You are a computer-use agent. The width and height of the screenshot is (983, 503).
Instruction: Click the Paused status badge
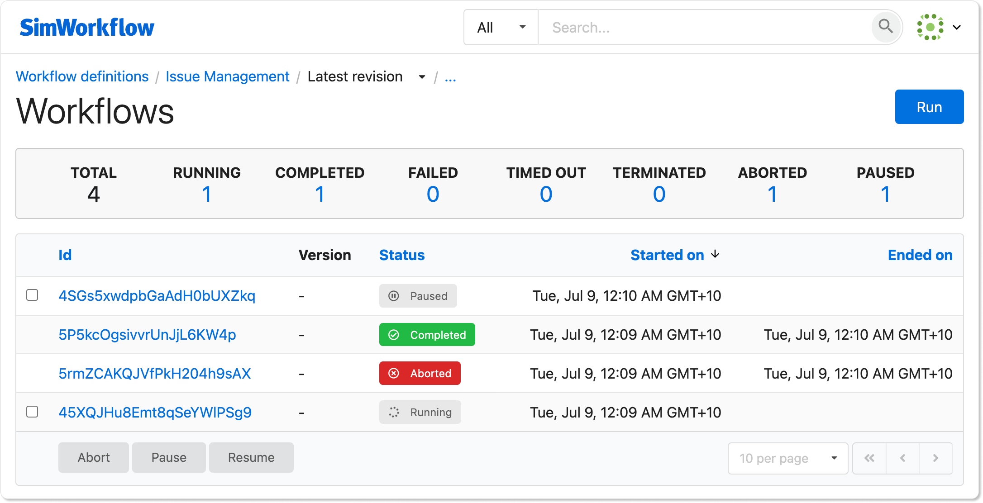point(418,296)
